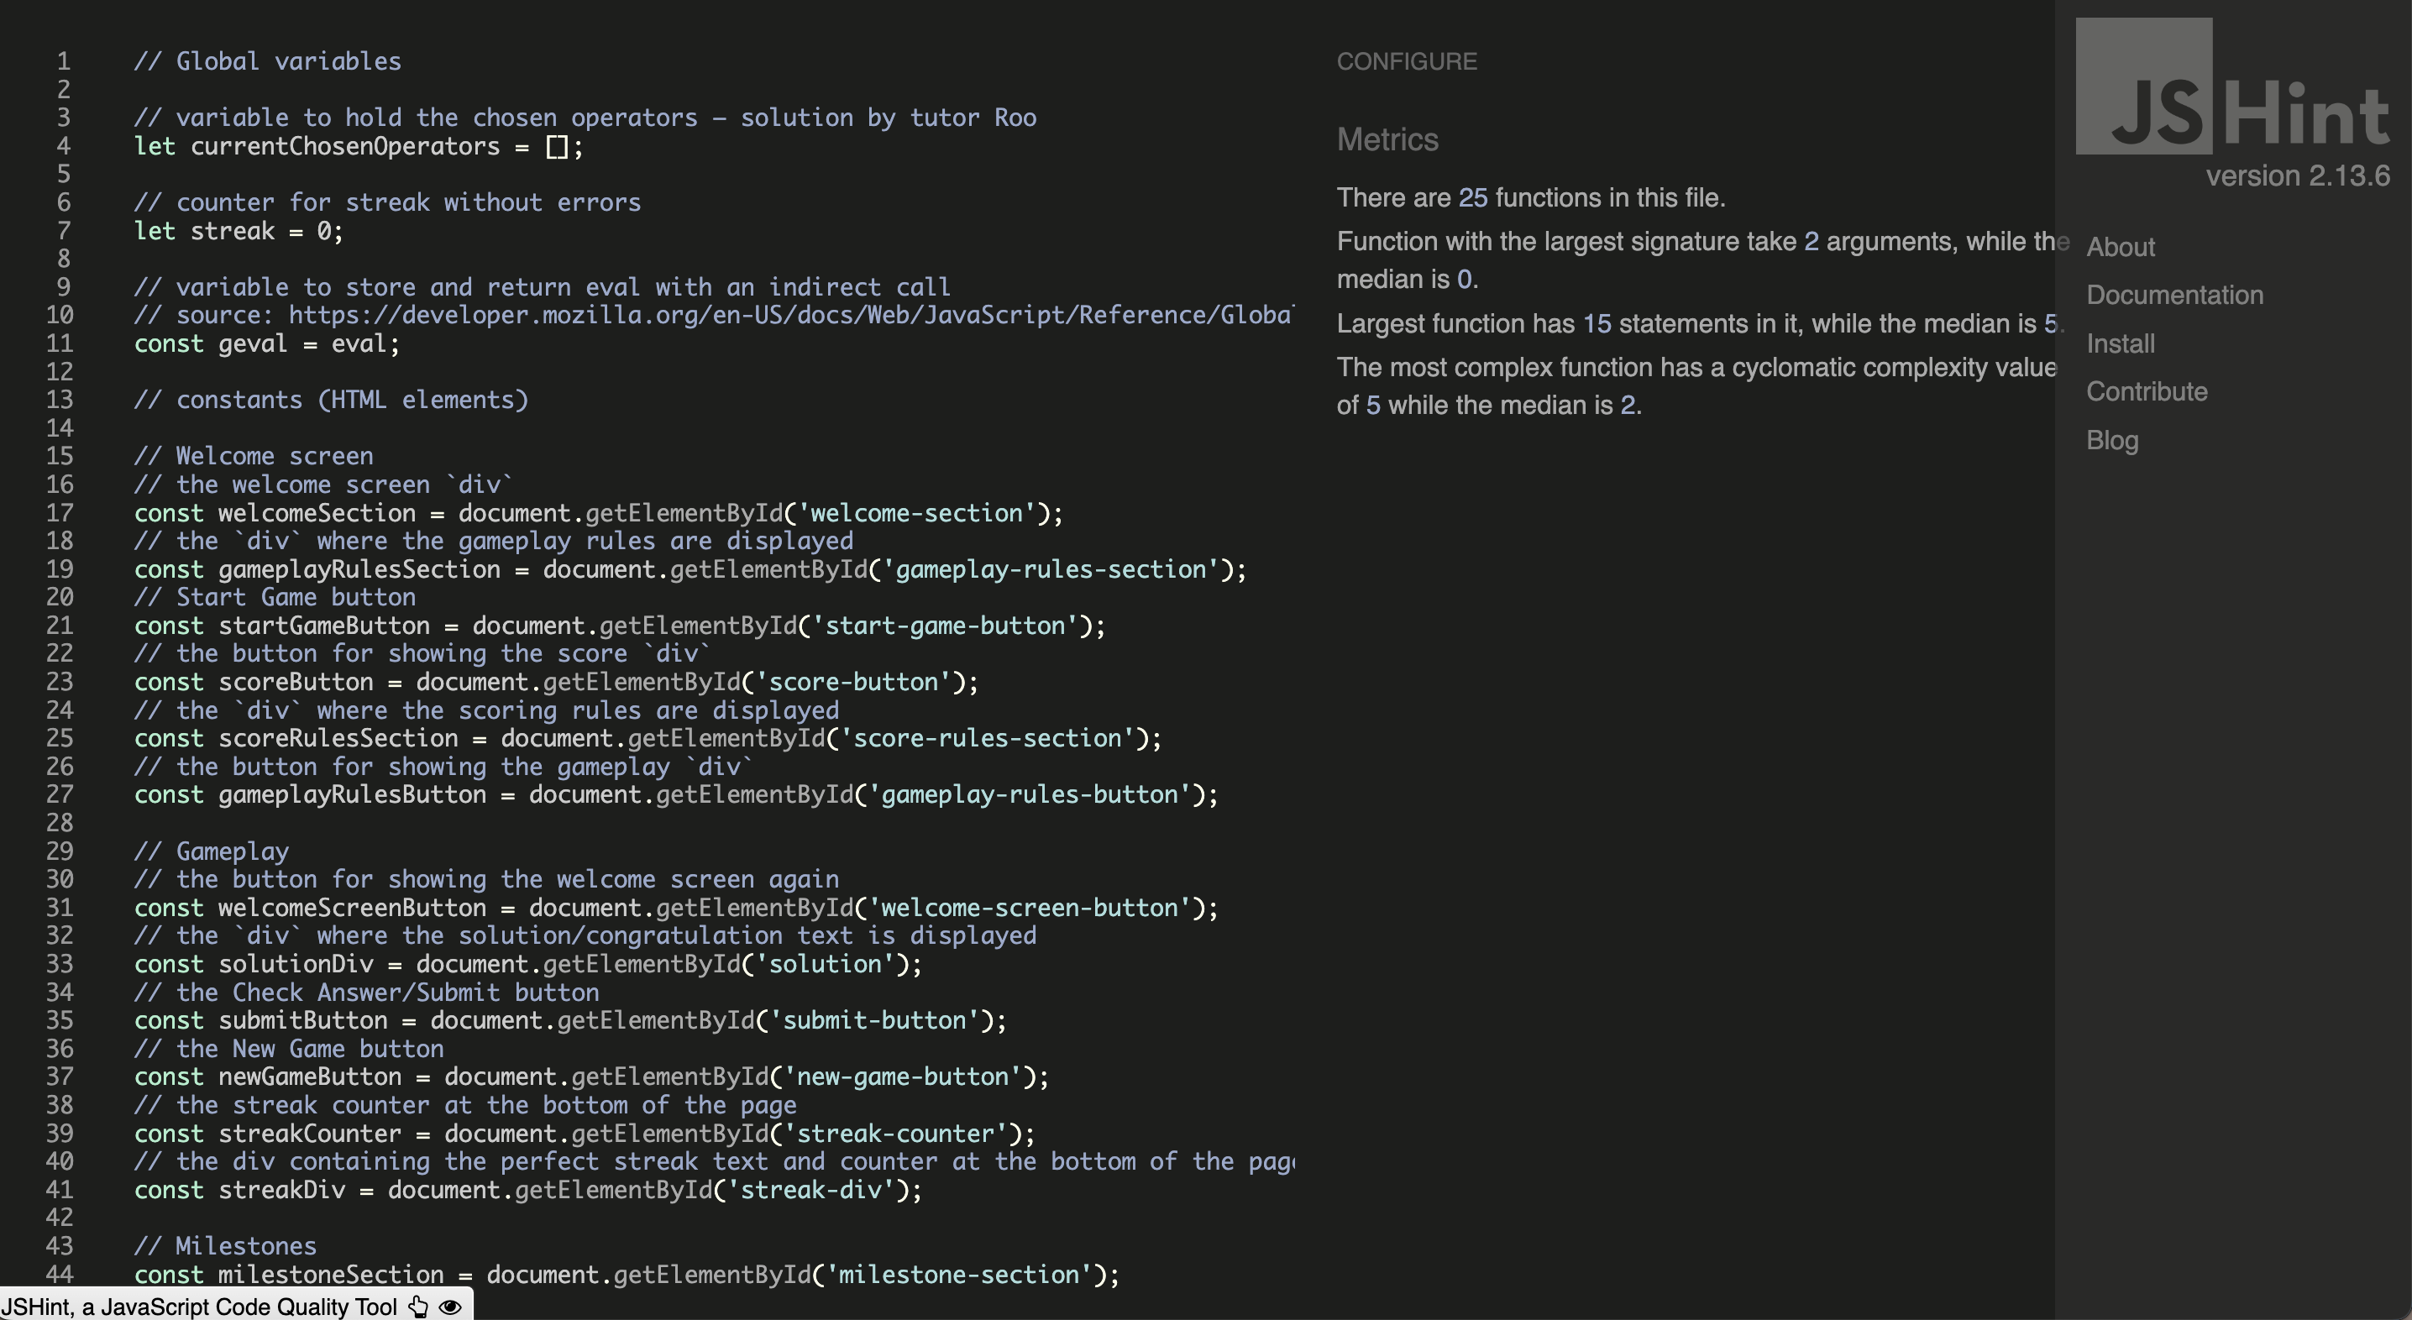Toggle the eye icon in tooltip bar
The height and width of the screenshot is (1320, 2412).
tap(450, 1307)
